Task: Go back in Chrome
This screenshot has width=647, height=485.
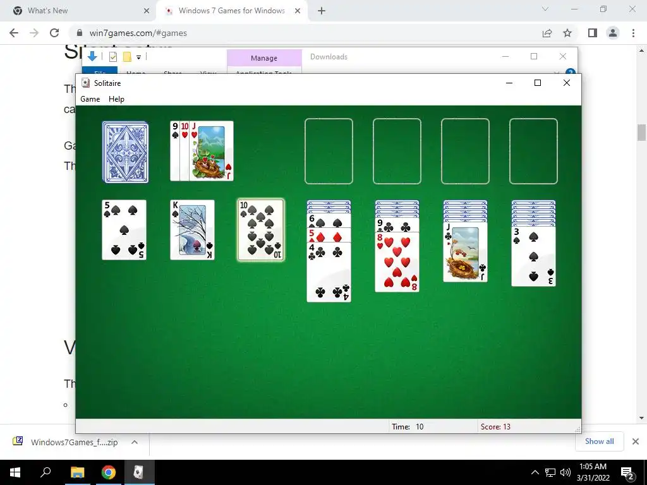Action: tap(14, 33)
